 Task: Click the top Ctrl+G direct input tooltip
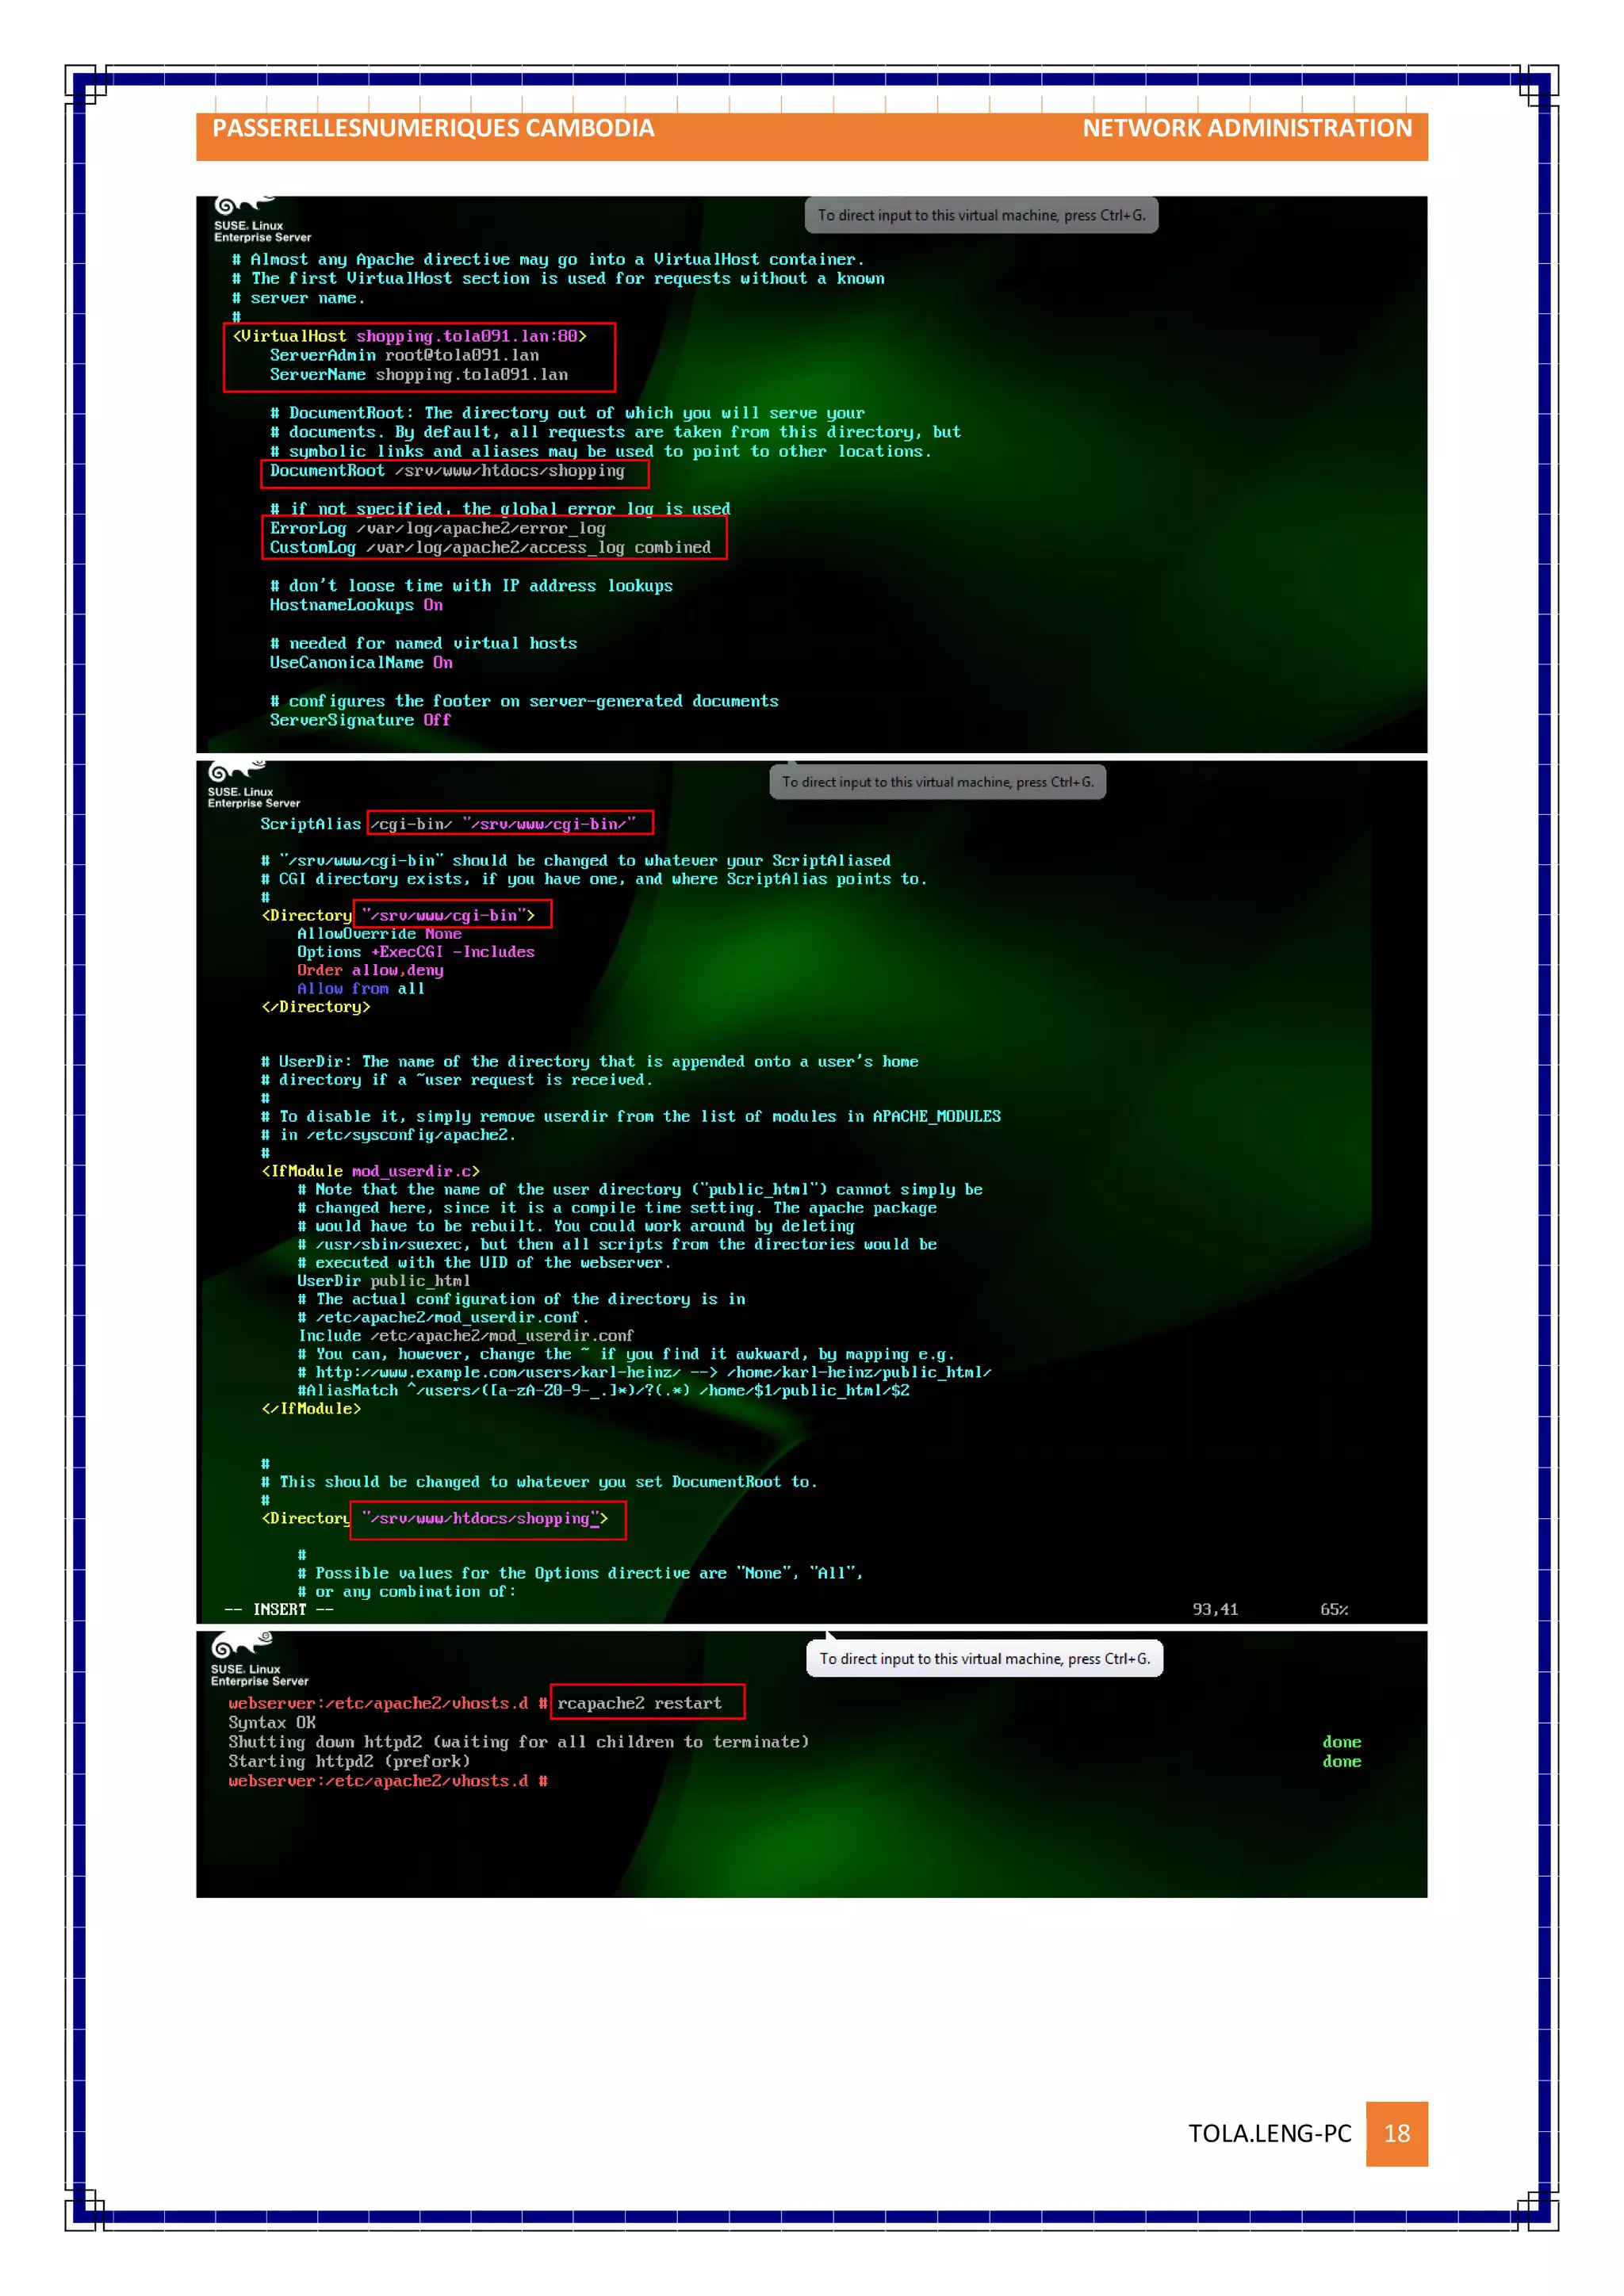[x=981, y=215]
